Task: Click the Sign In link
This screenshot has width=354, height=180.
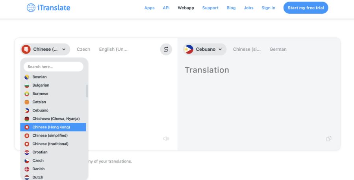Action: [x=268, y=7]
